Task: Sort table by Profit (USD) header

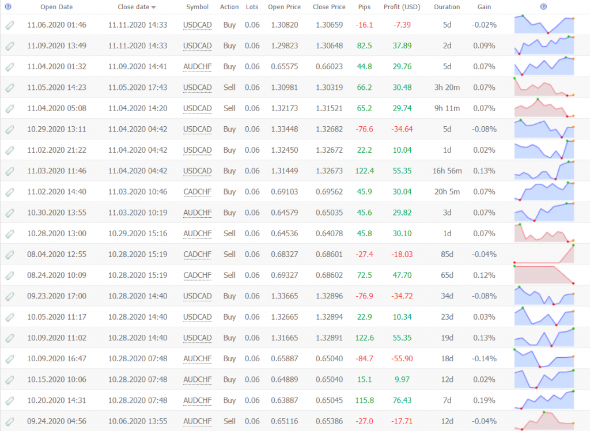Action: (402, 7)
